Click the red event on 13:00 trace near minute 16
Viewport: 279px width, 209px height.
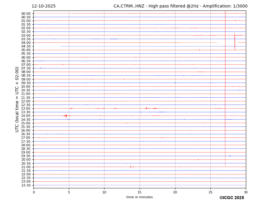point(146,108)
